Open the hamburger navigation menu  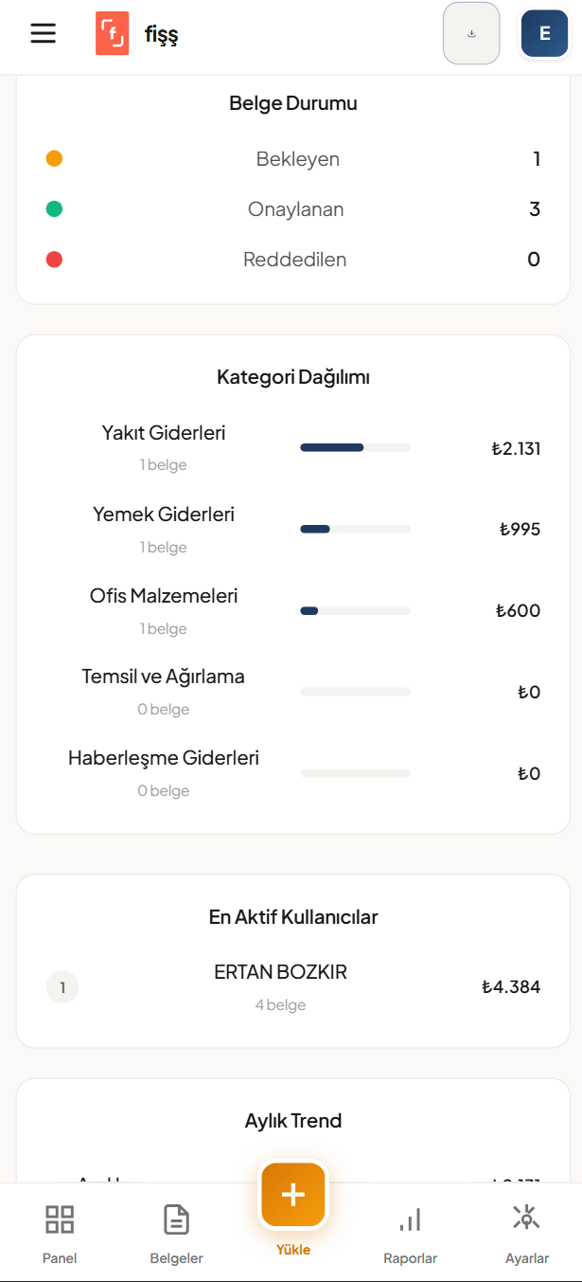pos(43,32)
